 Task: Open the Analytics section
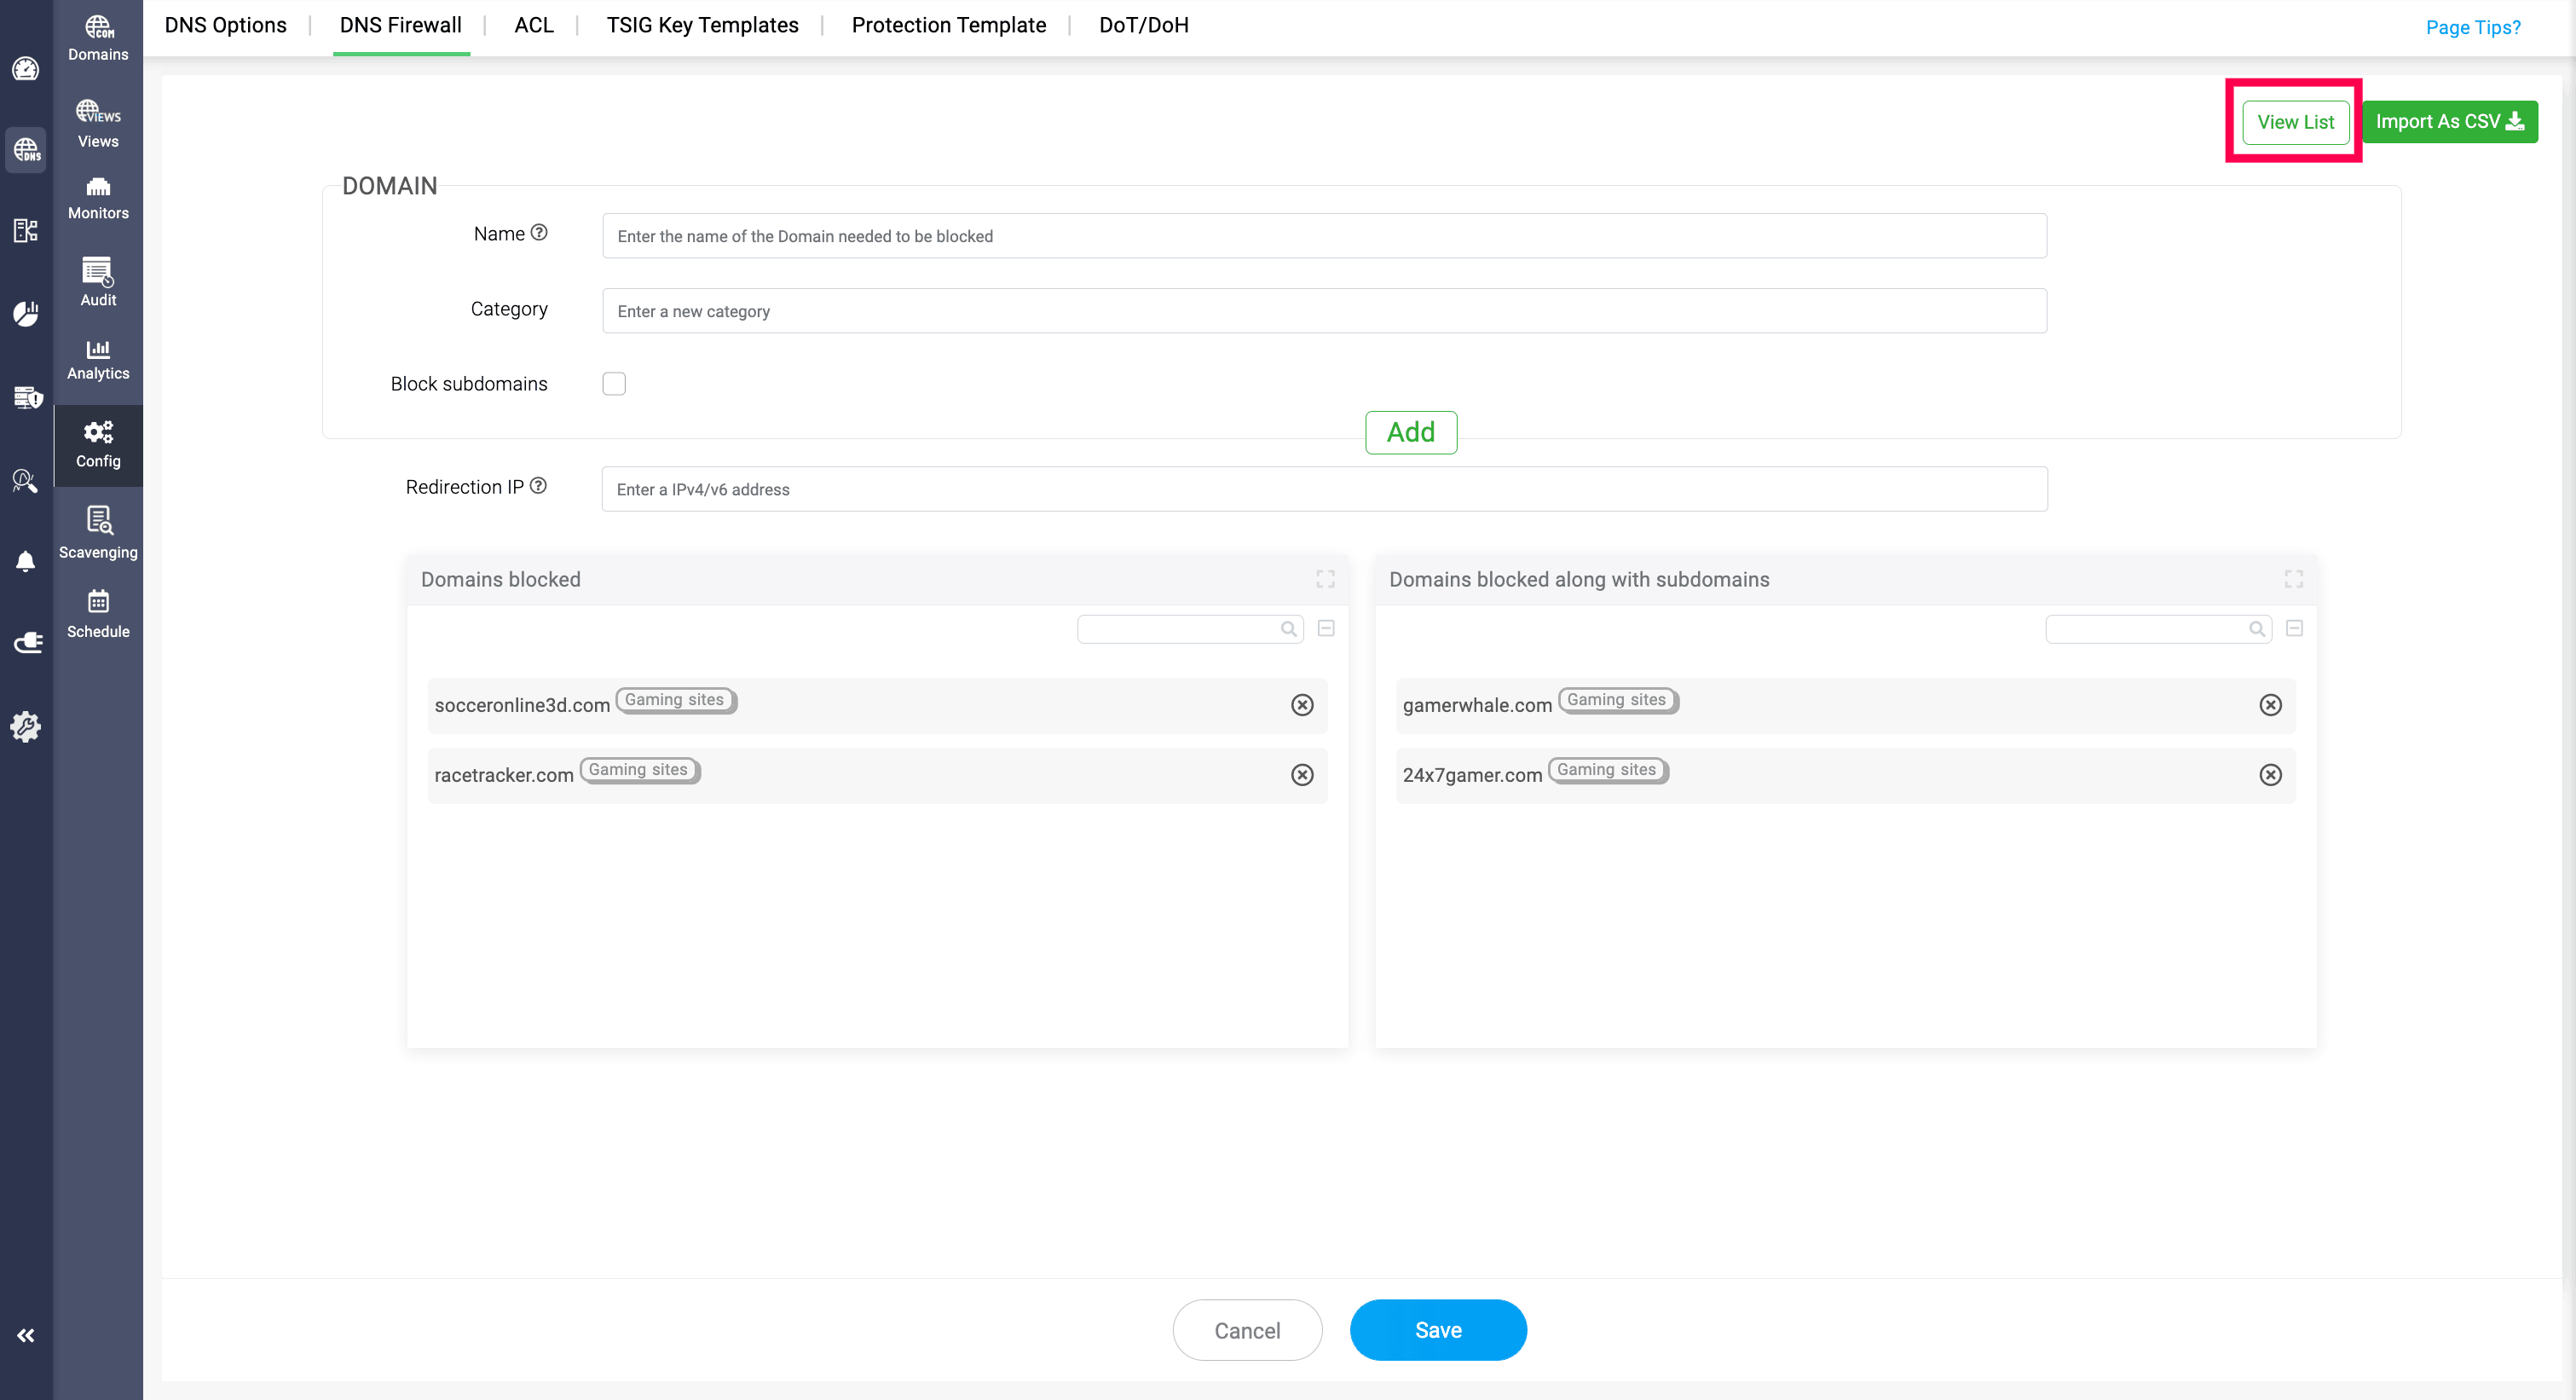[98, 359]
